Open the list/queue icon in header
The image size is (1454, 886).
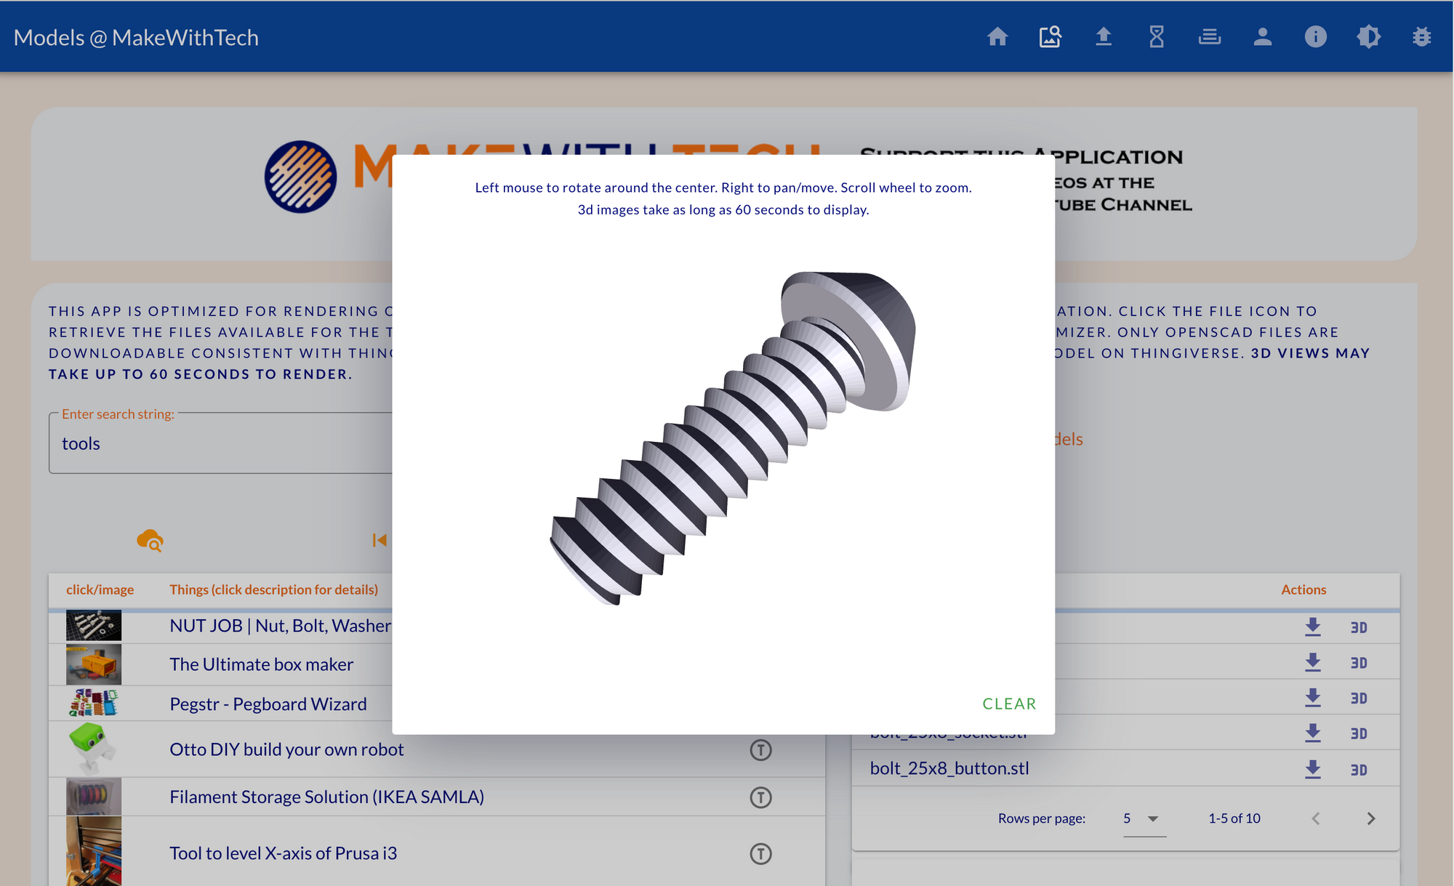point(1210,36)
